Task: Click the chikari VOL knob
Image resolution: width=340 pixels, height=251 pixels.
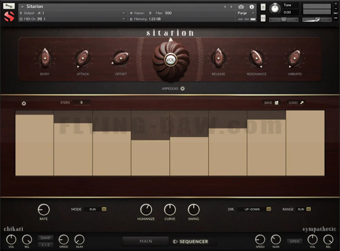Action: click(11, 240)
